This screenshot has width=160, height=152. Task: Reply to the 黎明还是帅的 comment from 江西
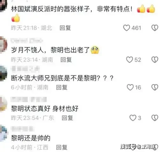pos(62,148)
